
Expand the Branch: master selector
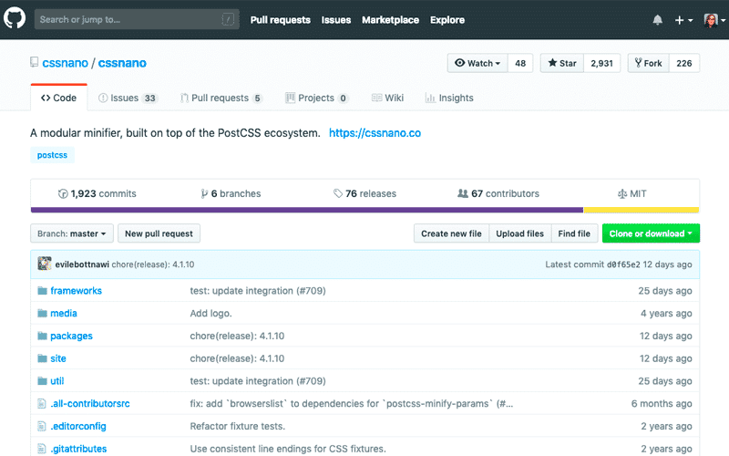coord(72,233)
